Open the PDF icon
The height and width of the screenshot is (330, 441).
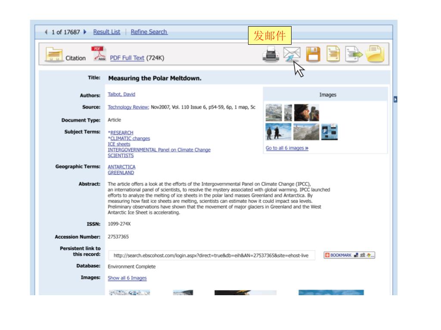(x=99, y=54)
